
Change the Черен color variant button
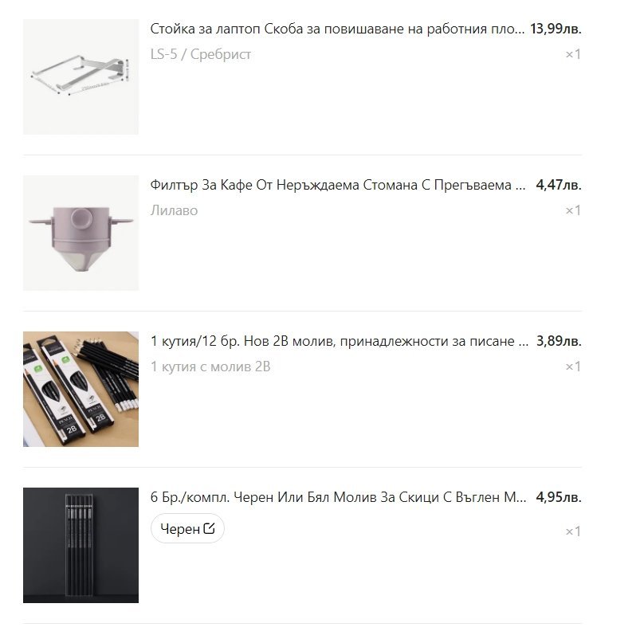[187, 528]
